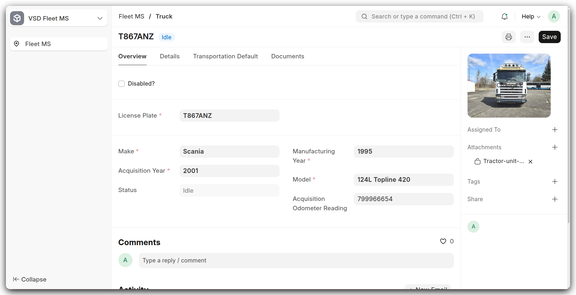Click the Idle status badge
Screen dimensions: 576x295
(x=167, y=37)
